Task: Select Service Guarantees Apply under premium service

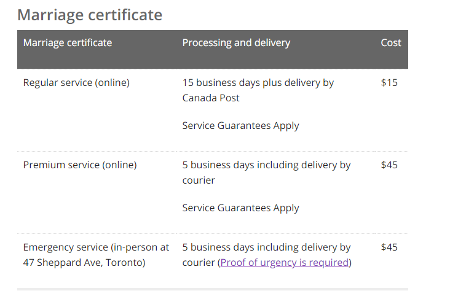Action: click(x=241, y=208)
